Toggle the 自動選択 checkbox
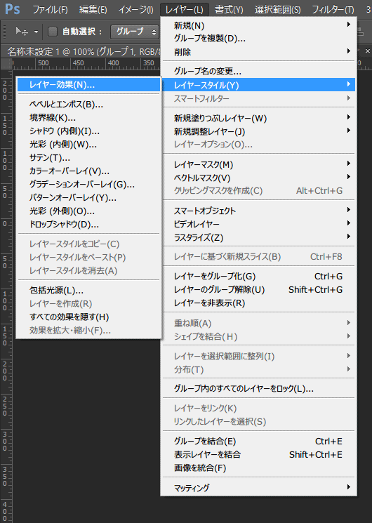This screenshot has width=372, height=523. [53, 32]
